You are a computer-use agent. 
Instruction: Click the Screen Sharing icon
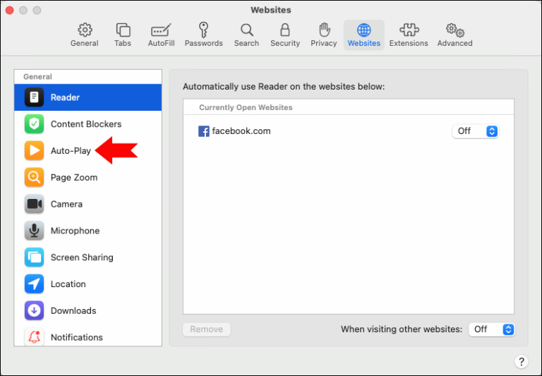pyautogui.click(x=34, y=257)
